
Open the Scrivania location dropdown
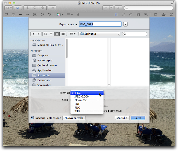coord(99,34)
